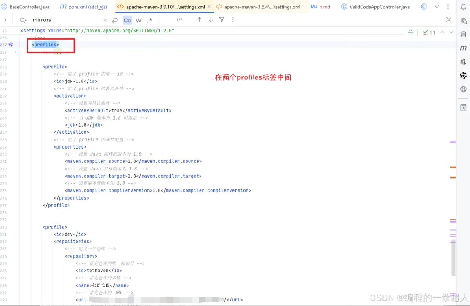Open the Maven tool window

point(463,48)
